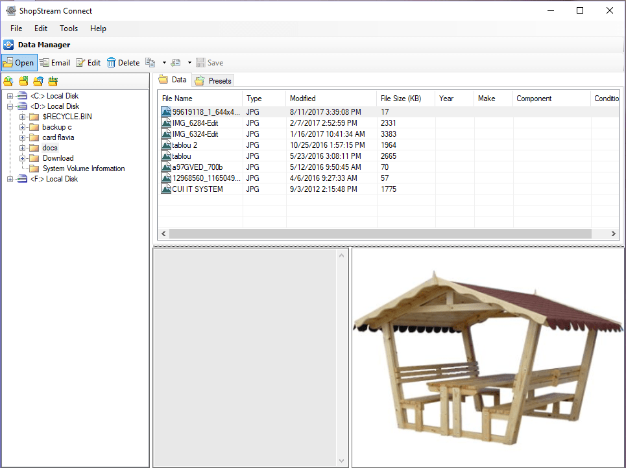Viewport: 626px width, 468px height.
Task: Open the dropdown arrow beside the copy icon
Action: (164, 63)
